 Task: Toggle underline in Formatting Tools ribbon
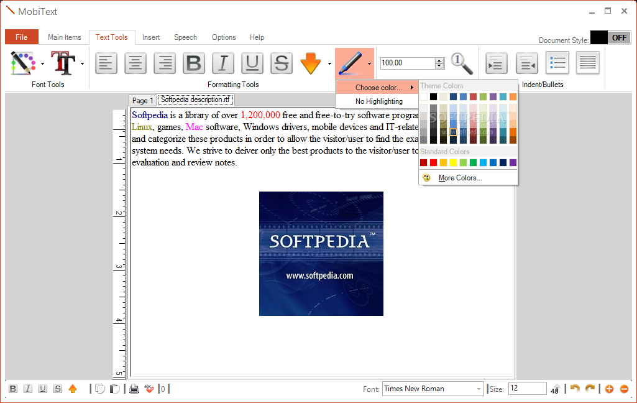252,63
